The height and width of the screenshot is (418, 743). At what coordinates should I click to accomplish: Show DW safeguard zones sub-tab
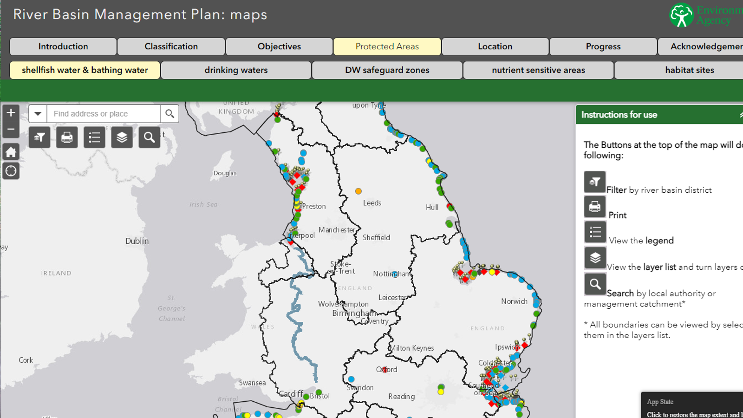coord(387,70)
